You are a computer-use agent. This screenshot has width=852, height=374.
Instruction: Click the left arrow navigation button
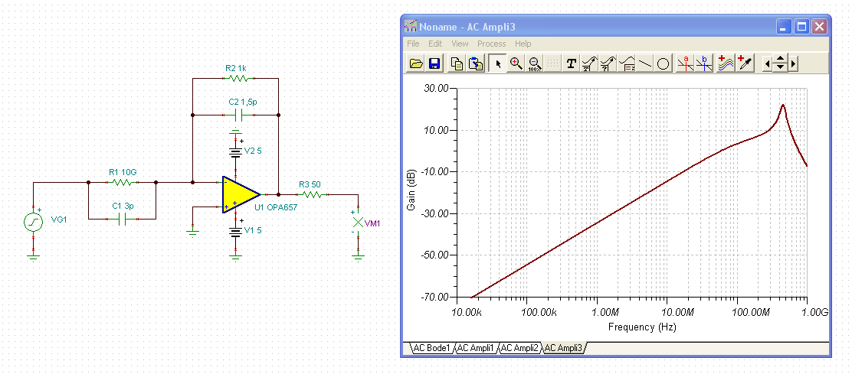(767, 64)
